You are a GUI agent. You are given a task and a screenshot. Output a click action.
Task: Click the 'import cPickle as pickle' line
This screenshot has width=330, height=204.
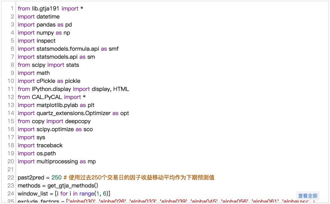click(49, 81)
